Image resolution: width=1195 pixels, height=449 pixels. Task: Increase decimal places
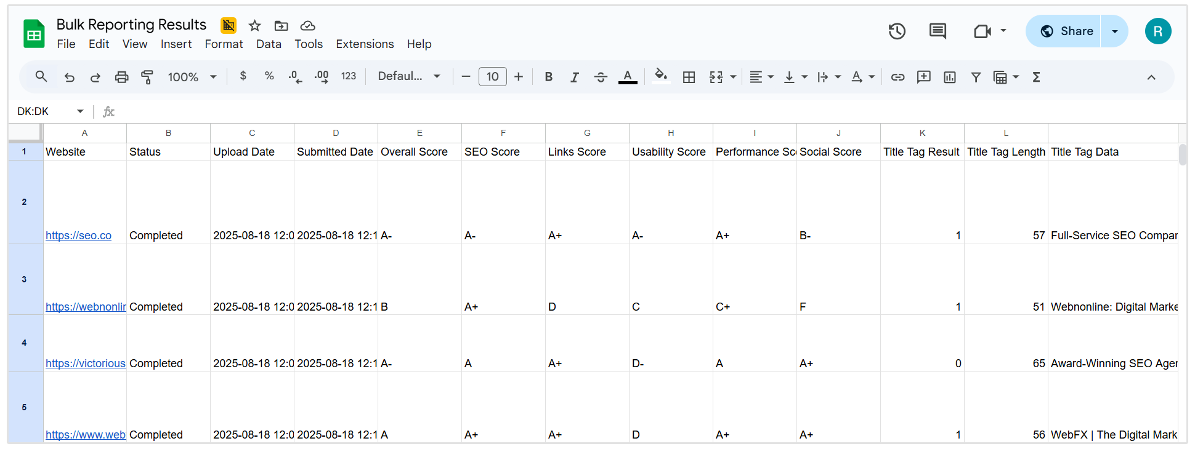coord(322,77)
